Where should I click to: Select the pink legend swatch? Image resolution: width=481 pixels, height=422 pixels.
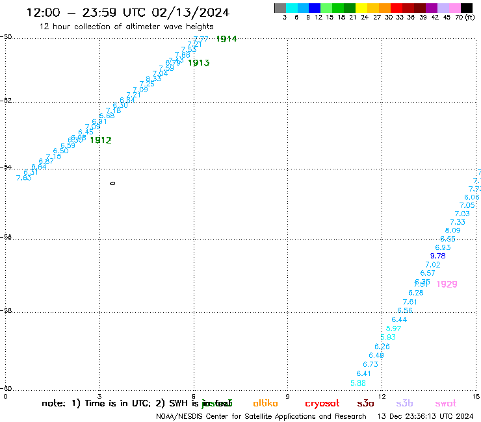click(x=455, y=8)
